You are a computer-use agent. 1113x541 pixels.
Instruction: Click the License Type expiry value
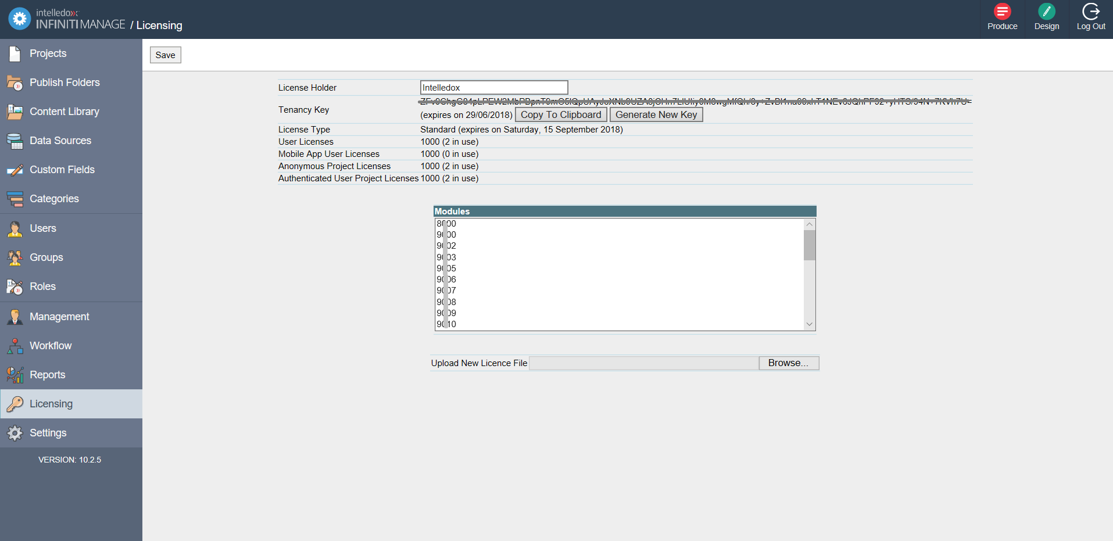(x=521, y=130)
